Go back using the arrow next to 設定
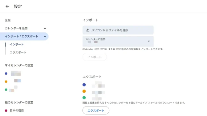The image size is (207, 116). coord(7,6)
